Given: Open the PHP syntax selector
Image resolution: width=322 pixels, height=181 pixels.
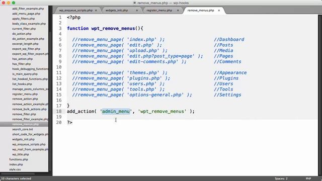Looking at the screenshot, I should [308, 178].
